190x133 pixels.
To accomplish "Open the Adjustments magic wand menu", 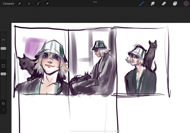I will point(29,4).
